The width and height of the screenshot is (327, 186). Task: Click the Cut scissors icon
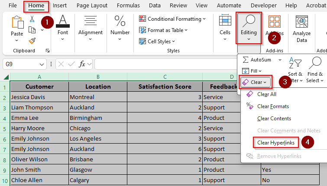[32, 19]
